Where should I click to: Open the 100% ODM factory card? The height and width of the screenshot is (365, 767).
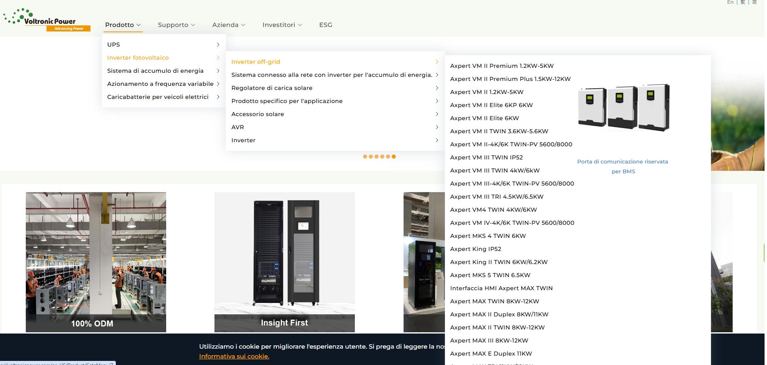tap(96, 262)
